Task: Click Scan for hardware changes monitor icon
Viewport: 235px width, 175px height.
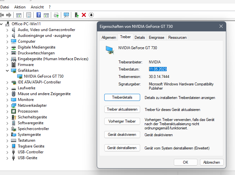Action: (x=66, y=15)
